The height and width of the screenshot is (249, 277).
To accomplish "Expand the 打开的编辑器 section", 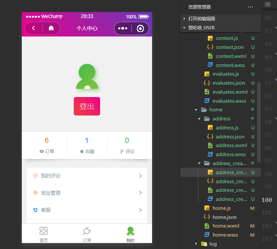I will [x=221, y=19].
